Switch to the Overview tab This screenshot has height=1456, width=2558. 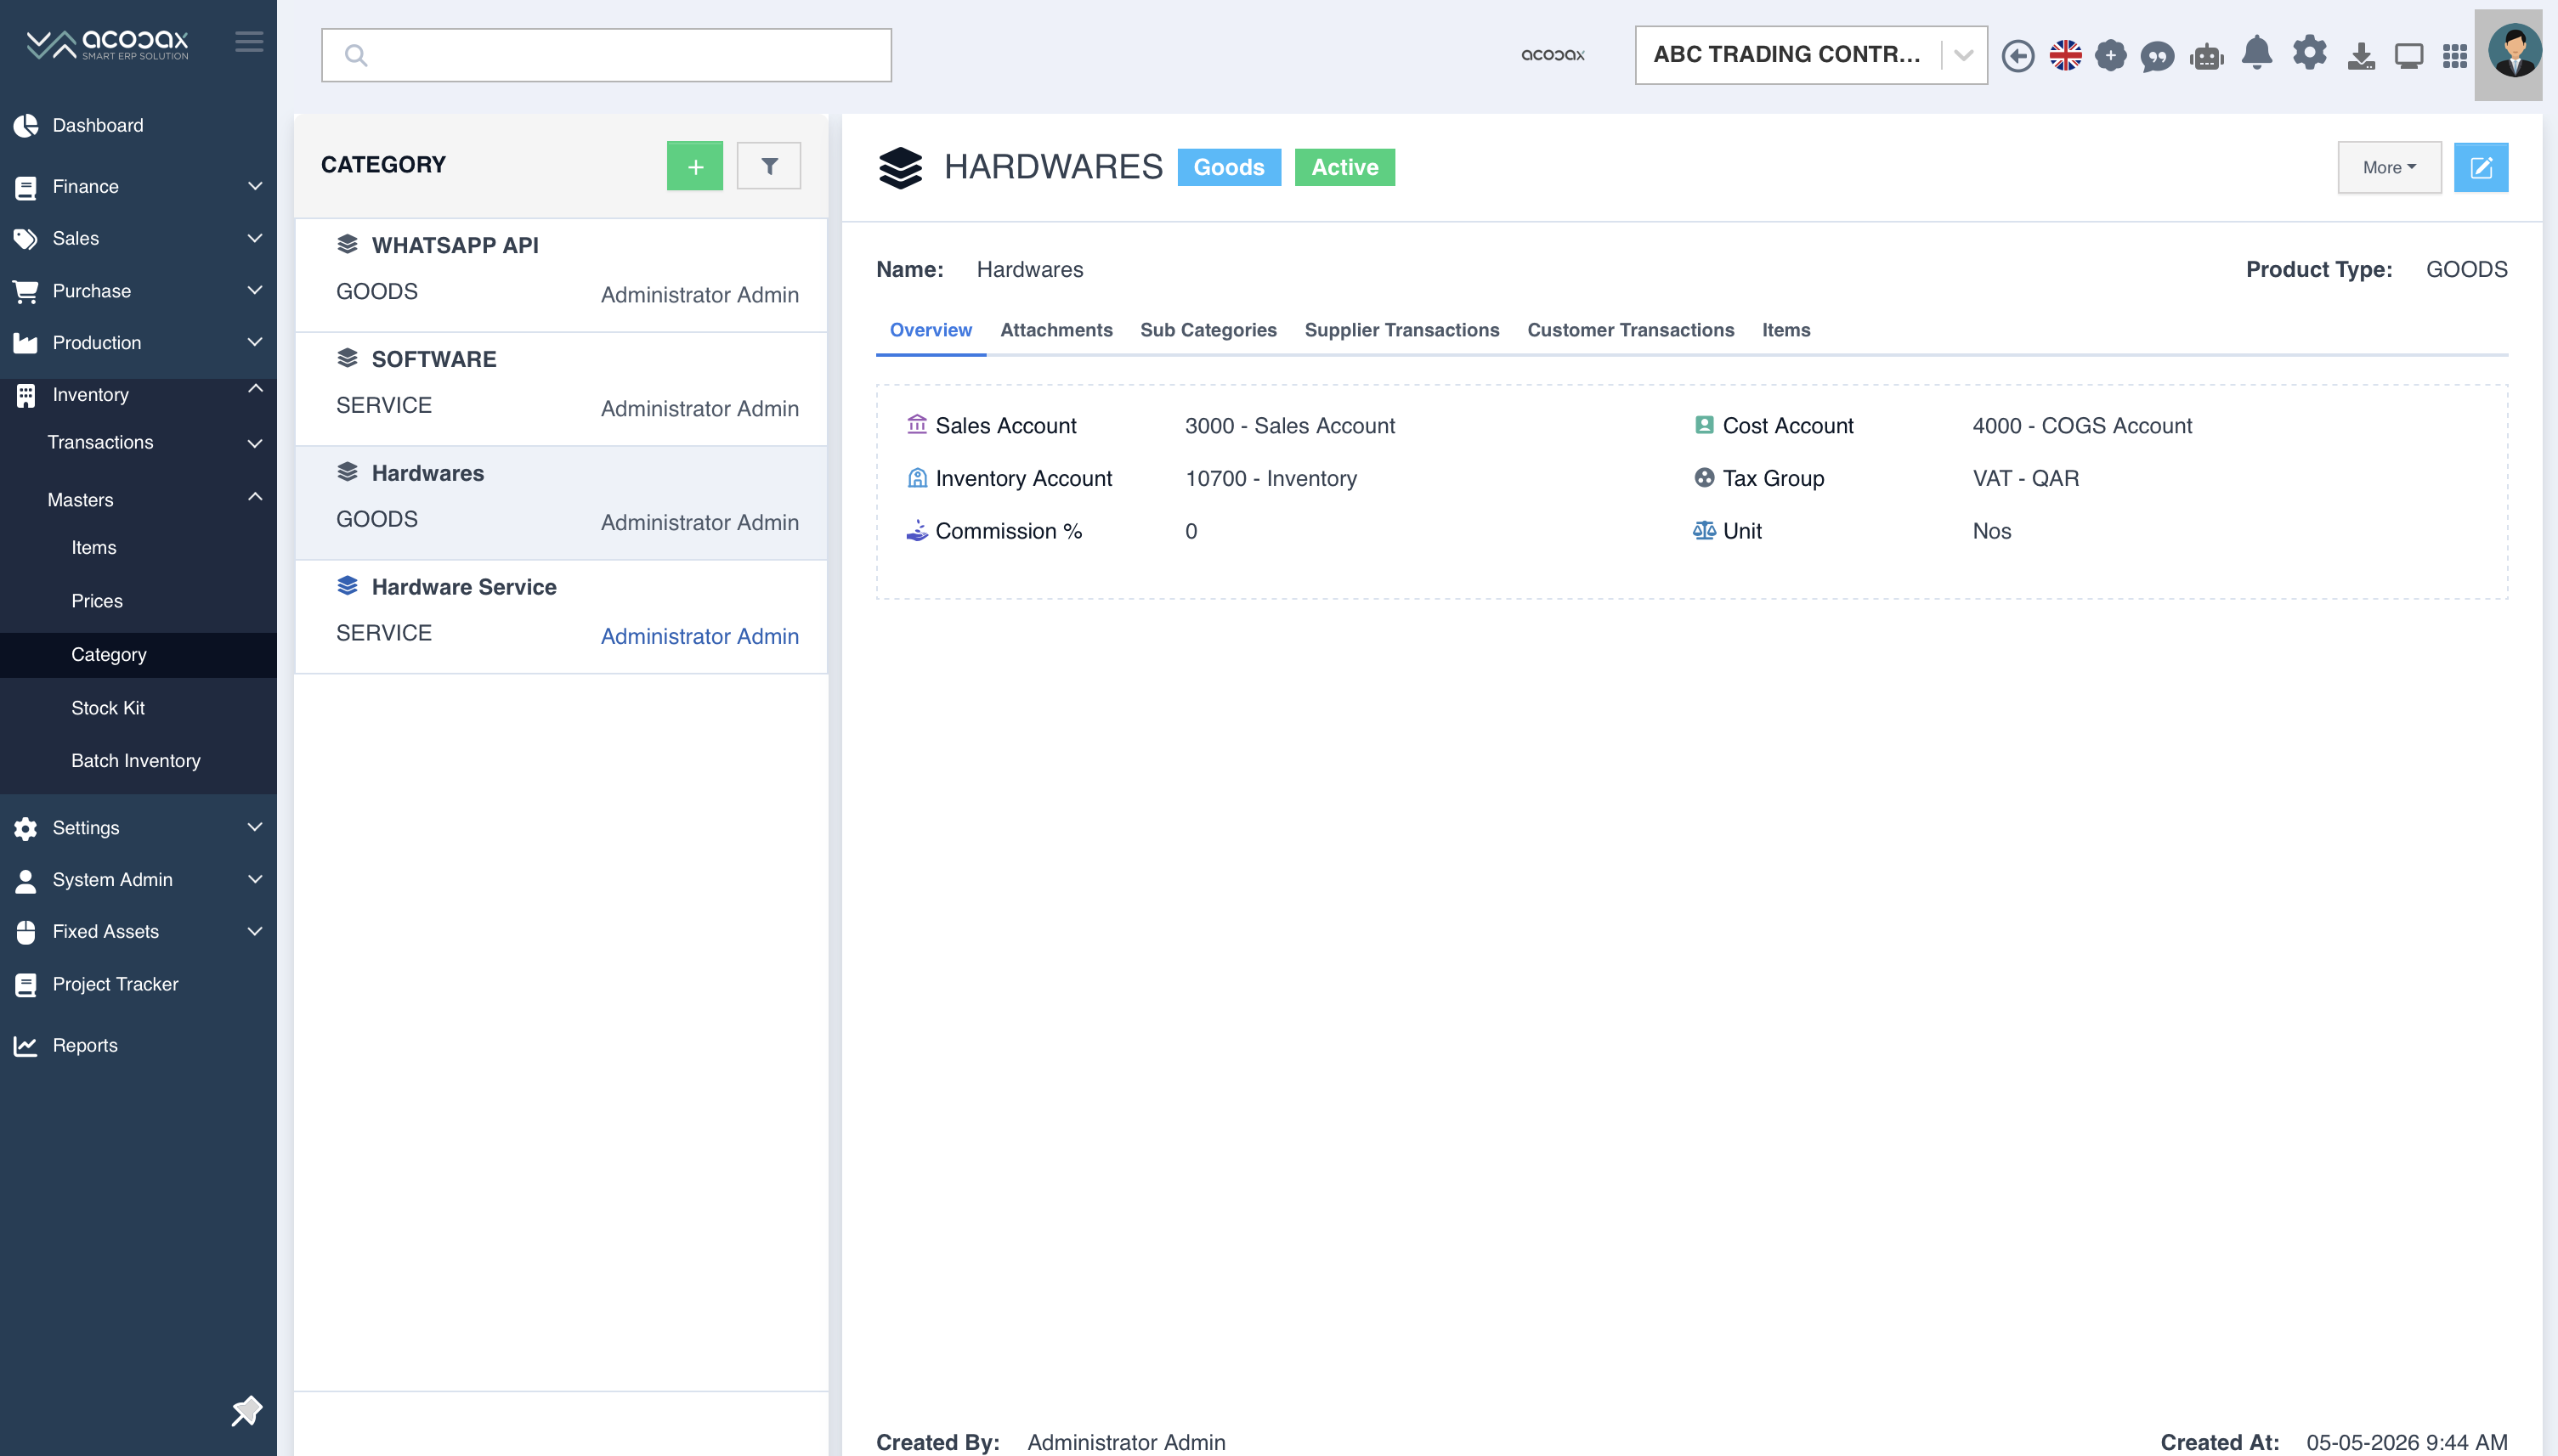click(931, 330)
